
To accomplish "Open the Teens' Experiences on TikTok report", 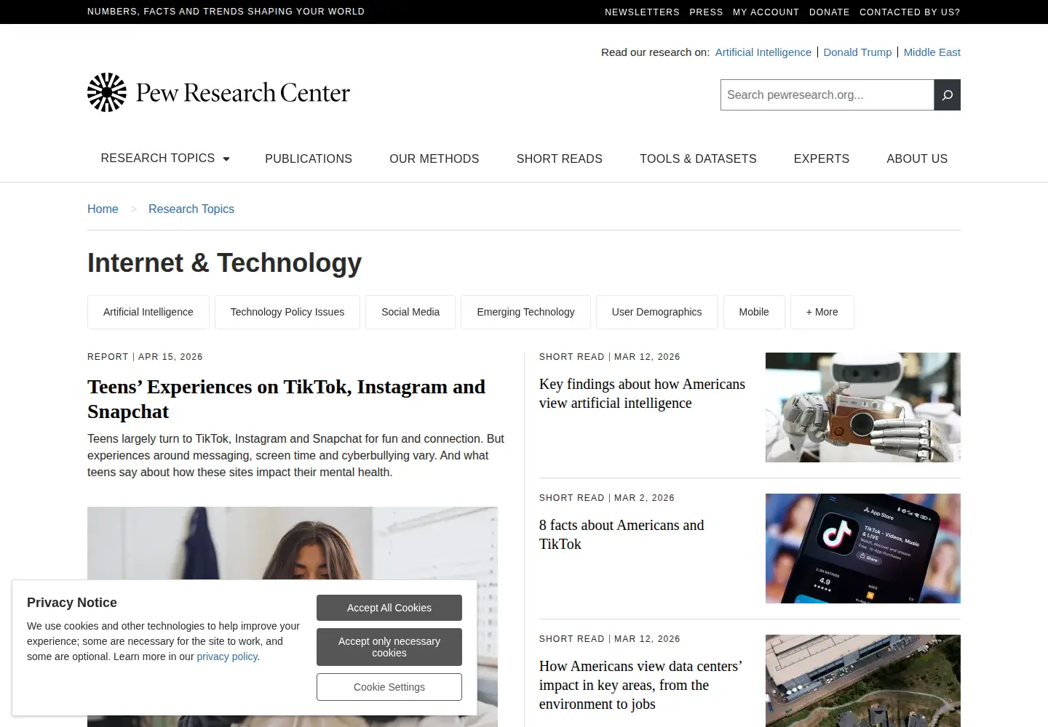I will pyautogui.click(x=286, y=399).
